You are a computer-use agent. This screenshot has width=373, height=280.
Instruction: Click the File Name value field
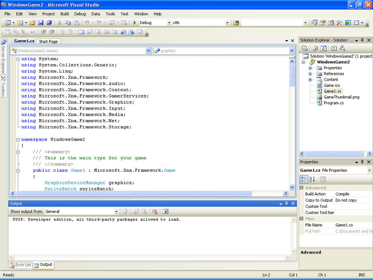point(354,225)
